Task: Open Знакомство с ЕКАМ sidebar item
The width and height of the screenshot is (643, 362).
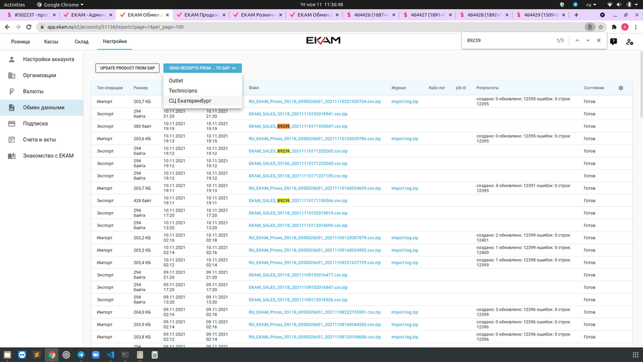Action: (48, 156)
